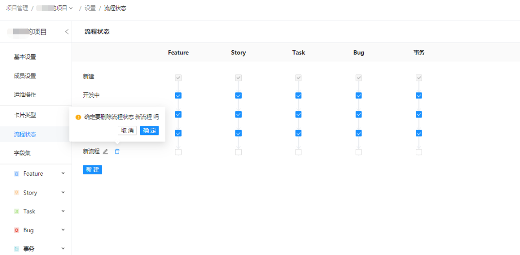Click the 事务 folder icon in sidebar
The image size is (520, 255).
16,249
